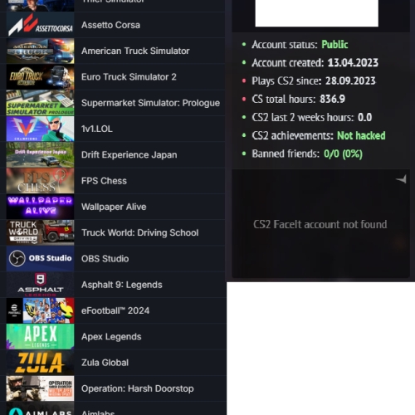Click the share arrow in Faceit panel
The width and height of the screenshot is (415, 415).
(401, 179)
